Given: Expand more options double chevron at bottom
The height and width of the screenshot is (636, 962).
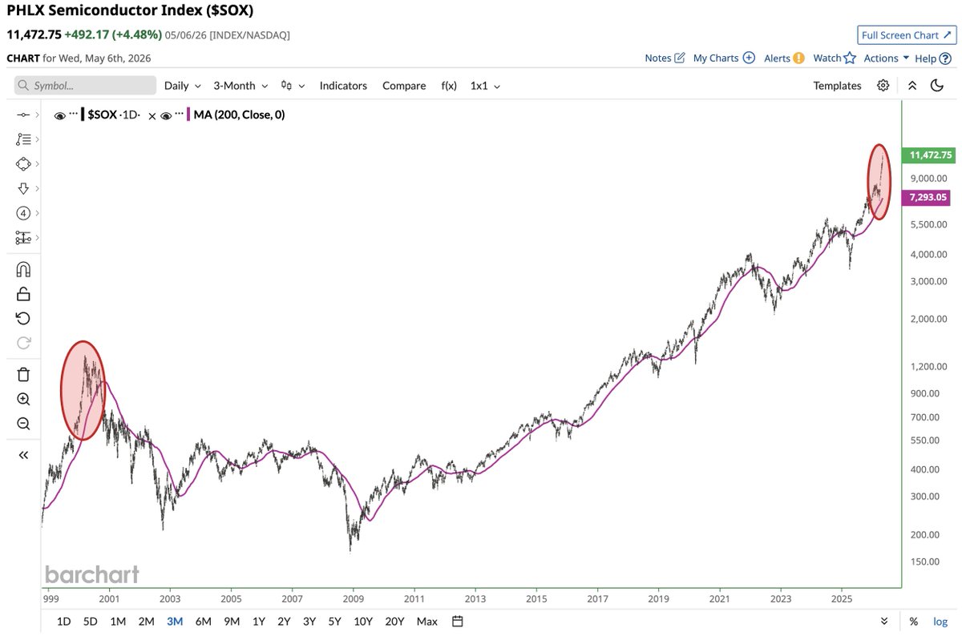Looking at the screenshot, I should tap(884, 621).
